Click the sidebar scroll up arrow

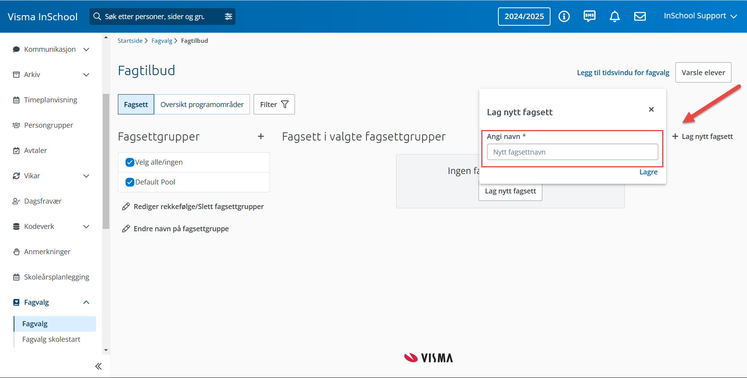[x=106, y=37]
